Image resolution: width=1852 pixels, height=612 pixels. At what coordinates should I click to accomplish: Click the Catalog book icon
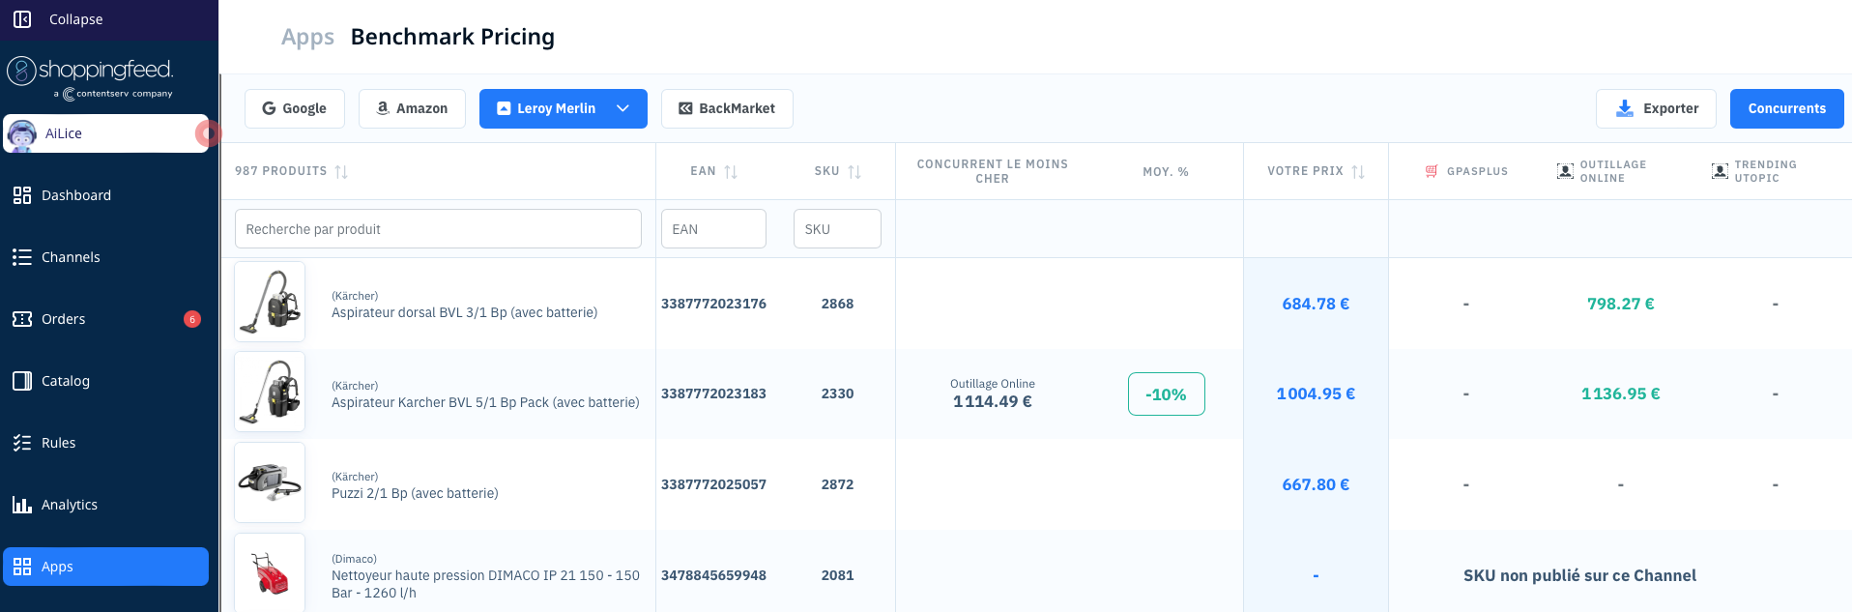point(22,381)
